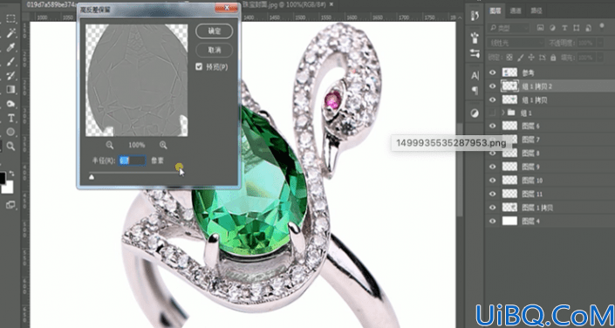Select the Gradient tool

coord(10,90)
